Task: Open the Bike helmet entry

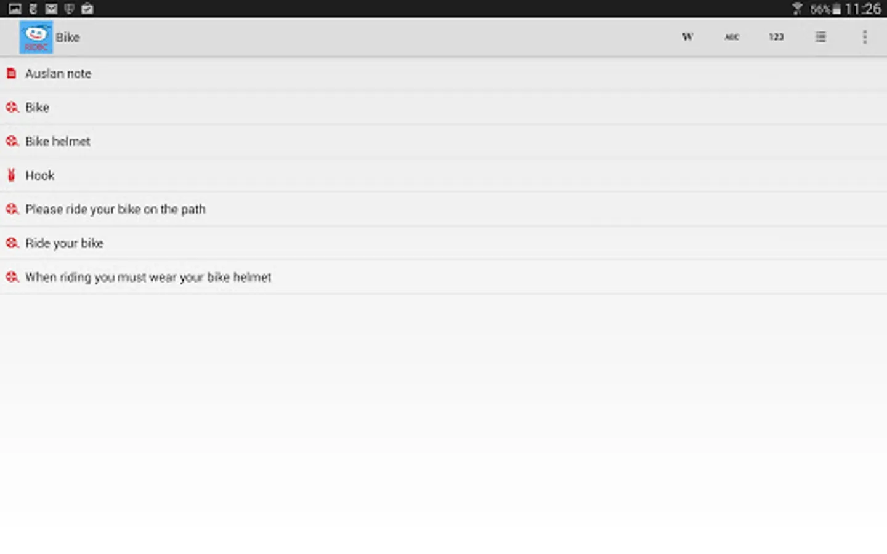Action: [443, 142]
